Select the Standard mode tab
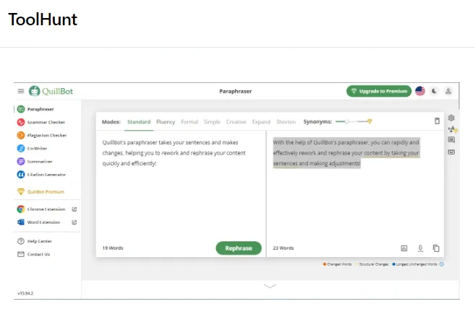The height and width of the screenshot is (309, 475). point(139,122)
